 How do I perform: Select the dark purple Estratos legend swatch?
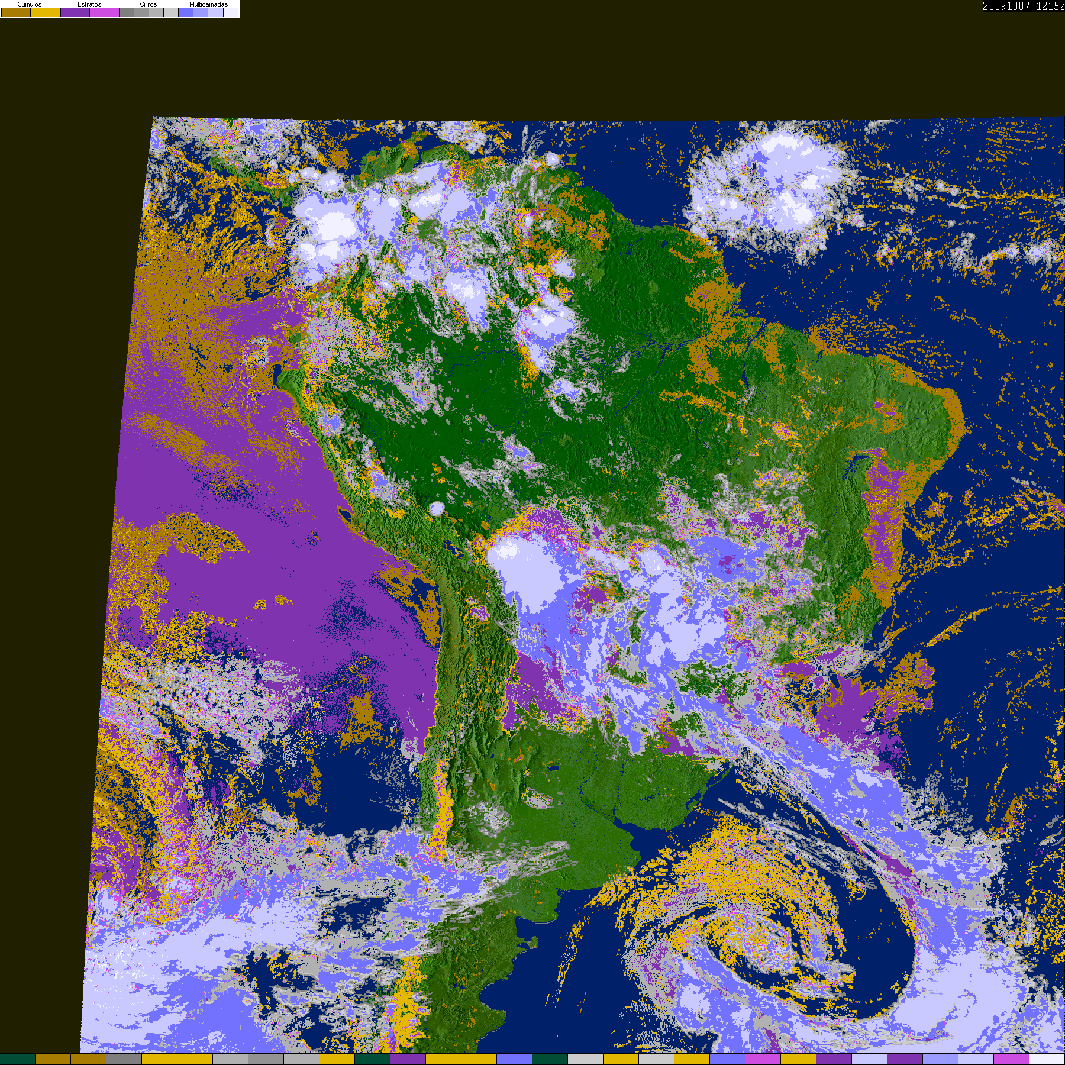[x=75, y=12]
